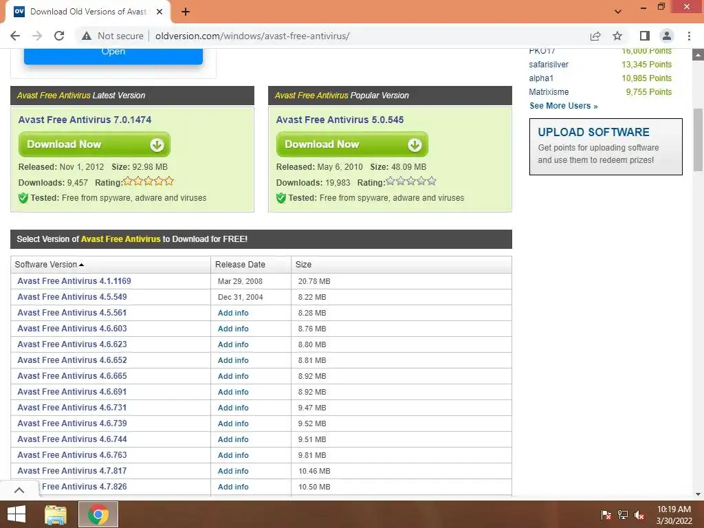Open Avast Free Antivirus 7.0.1474 title link
Screen dimensions: 704x528
[x=85, y=120]
